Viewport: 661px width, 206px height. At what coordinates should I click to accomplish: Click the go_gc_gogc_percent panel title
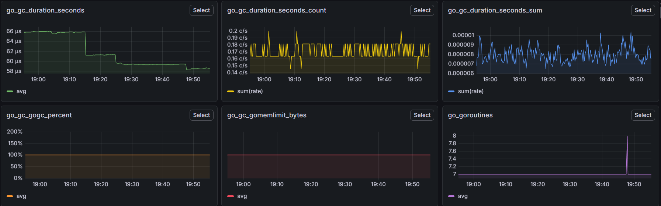click(39, 115)
